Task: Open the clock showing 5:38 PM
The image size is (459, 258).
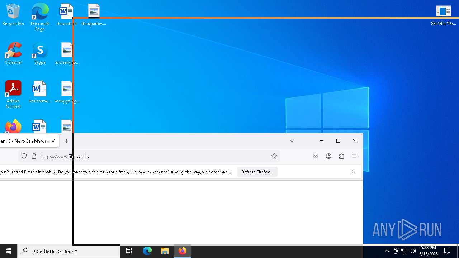Action: click(429, 251)
